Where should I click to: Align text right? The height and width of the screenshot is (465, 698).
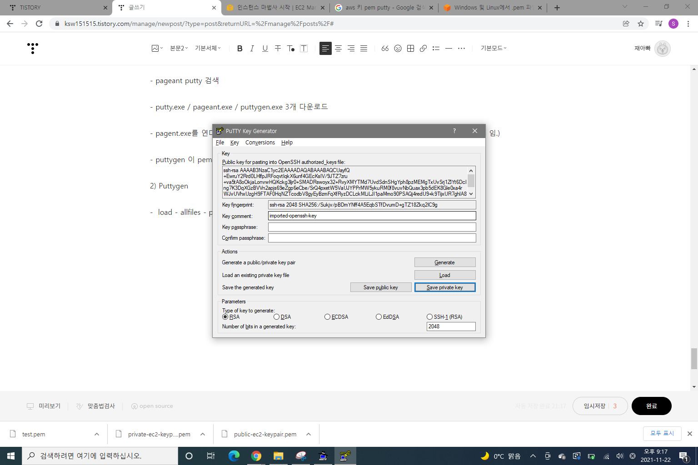tap(351, 48)
